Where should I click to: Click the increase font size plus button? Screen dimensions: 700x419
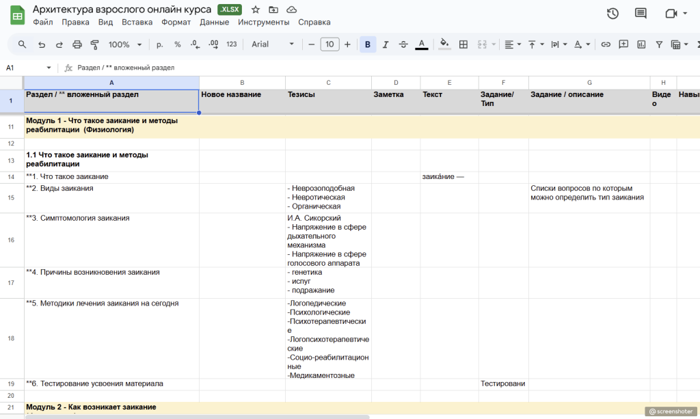[x=347, y=44]
